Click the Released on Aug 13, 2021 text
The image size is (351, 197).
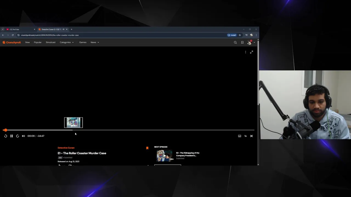tap(69, 161)
